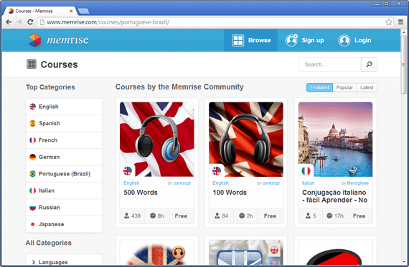Click the search magnifier button

tap(369, 64)
